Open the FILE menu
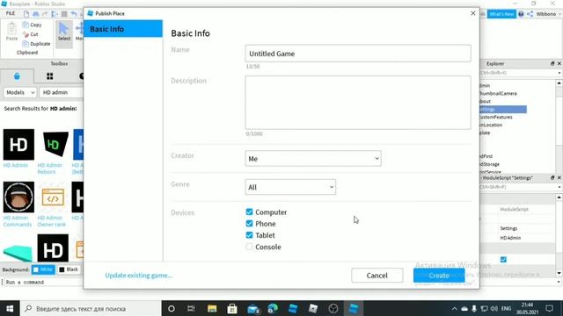This screenshot has width=563, height=316. tap(11, 14)
